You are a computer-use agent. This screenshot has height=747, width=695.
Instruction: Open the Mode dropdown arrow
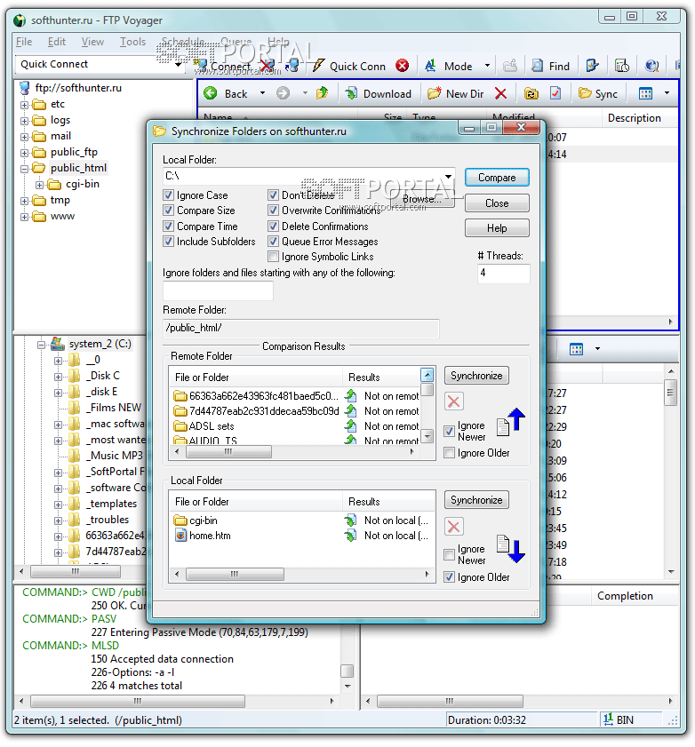(x=487, y=65)
